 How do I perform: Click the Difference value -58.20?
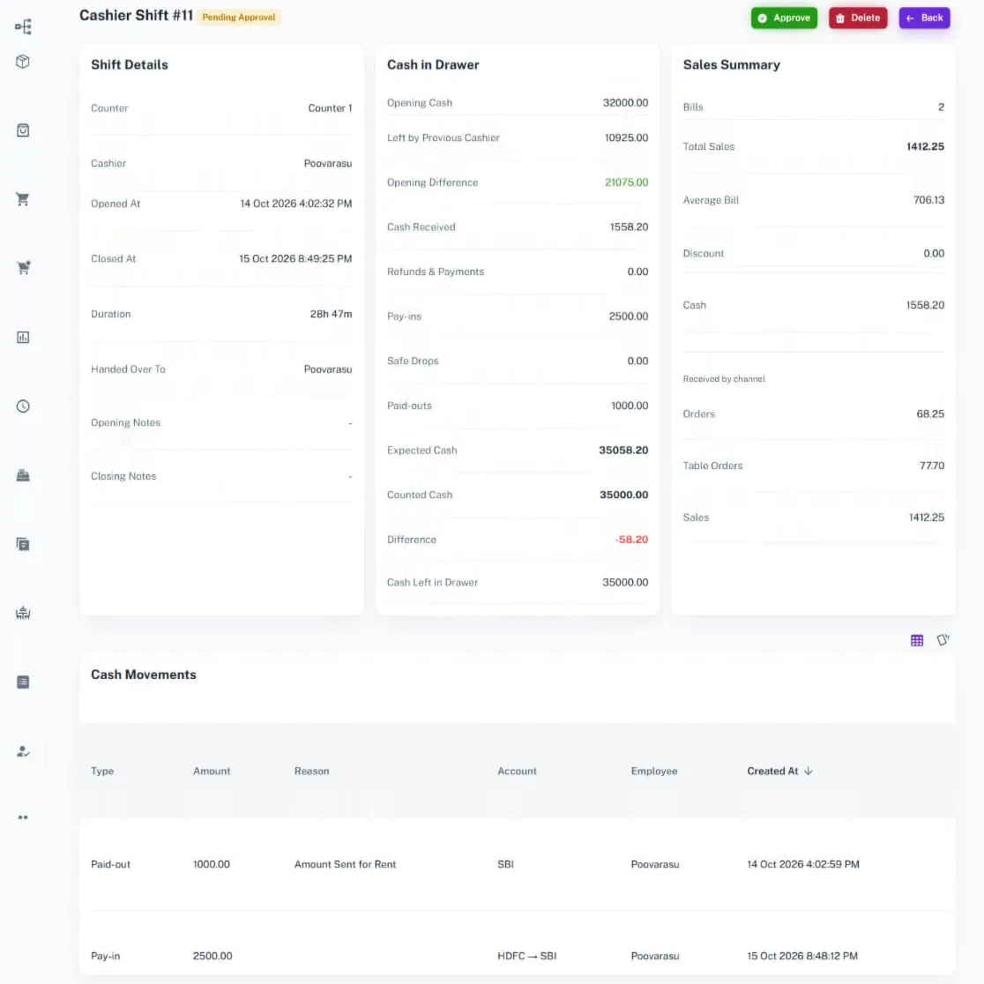tap(631, 539)
